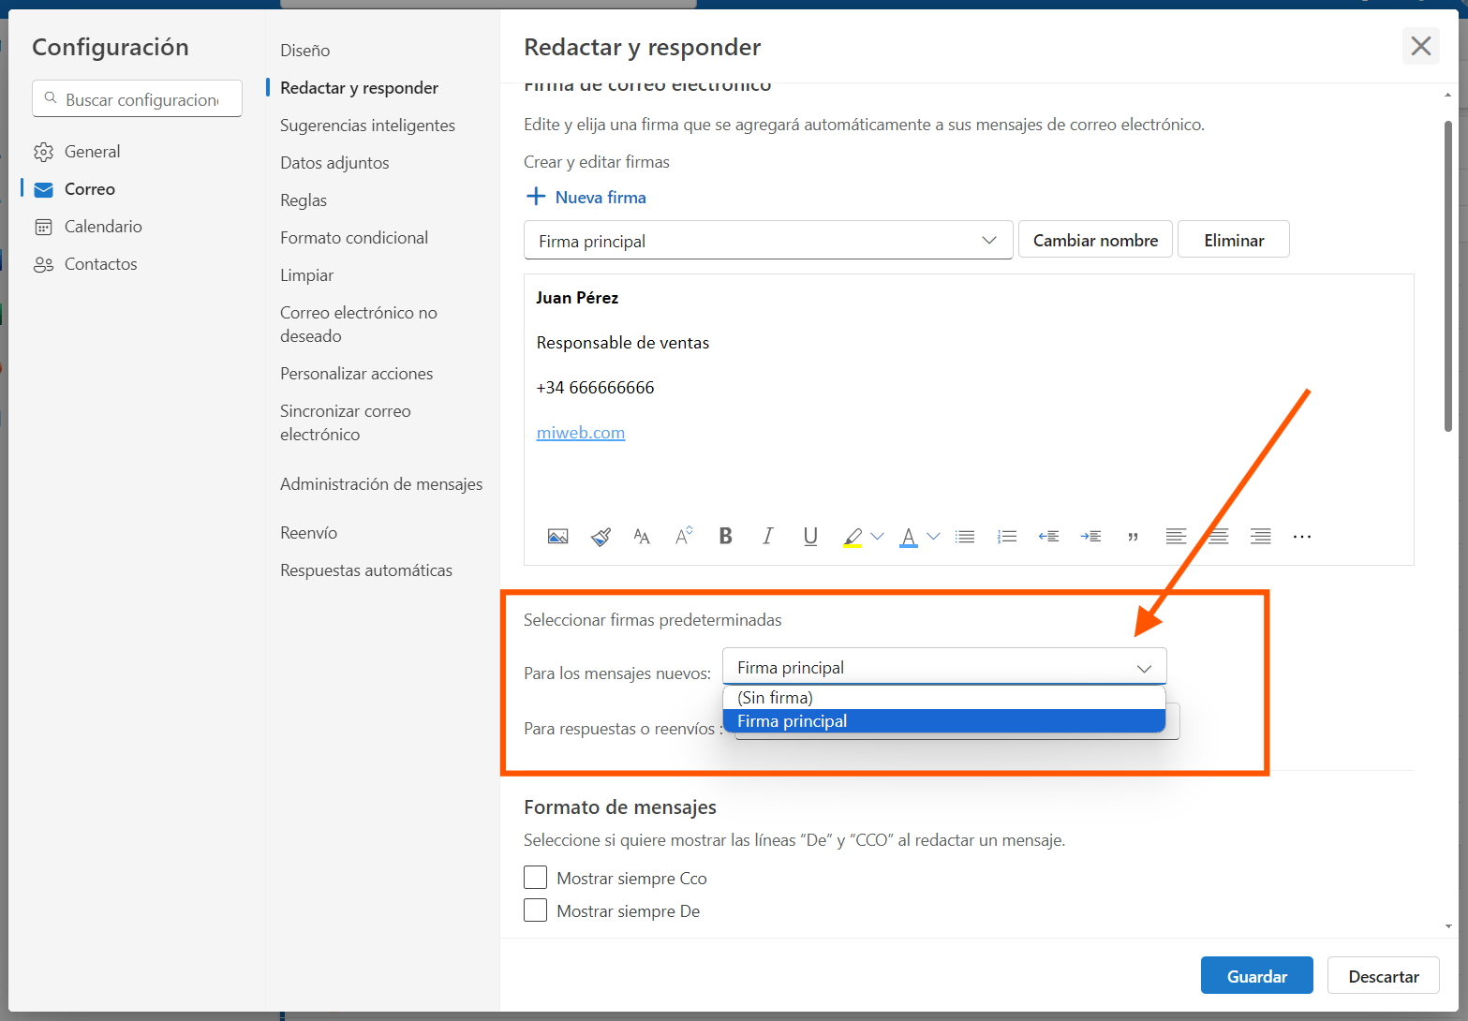Open Respuestas automáticas section
Image resolution: width=1468 pixels, height=1021 pixels.
[x=366, y=570]
